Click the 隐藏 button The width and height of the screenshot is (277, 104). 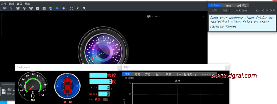225,10
